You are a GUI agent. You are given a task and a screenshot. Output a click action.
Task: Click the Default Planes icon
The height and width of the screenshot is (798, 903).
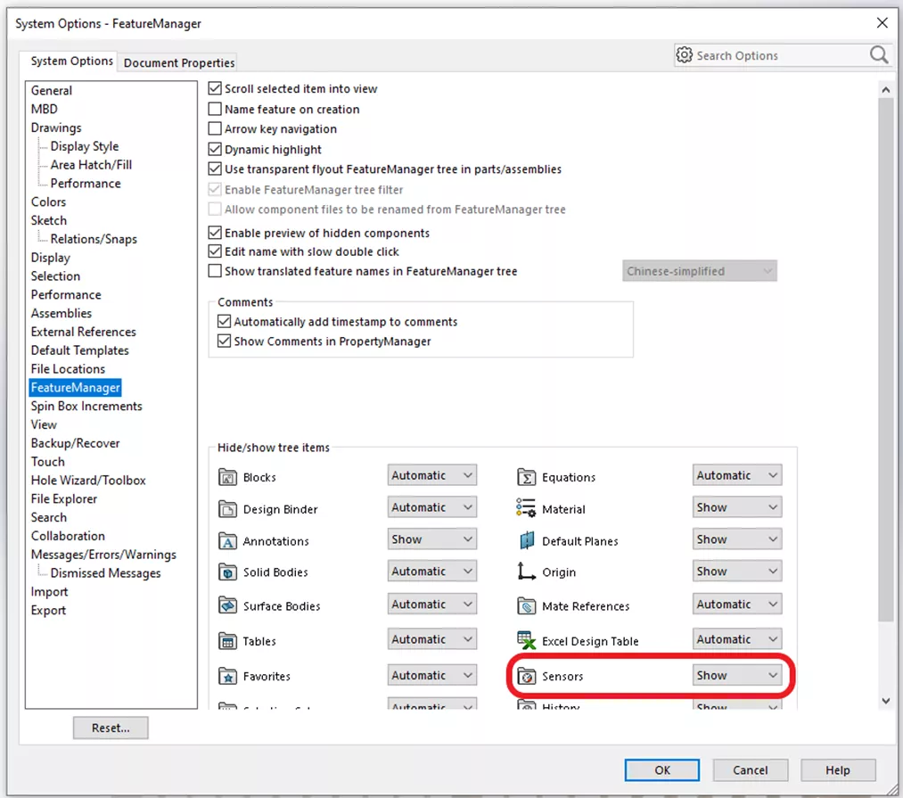(x=526, y=541)
